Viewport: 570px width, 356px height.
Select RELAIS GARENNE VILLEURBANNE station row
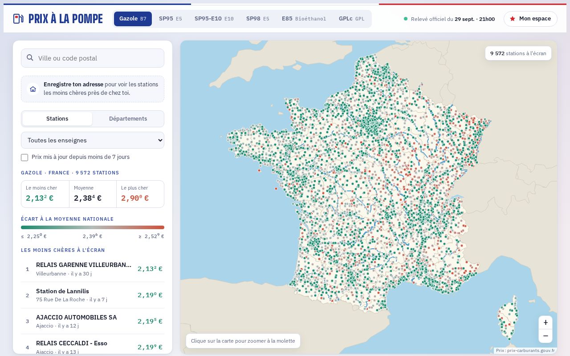93,269
